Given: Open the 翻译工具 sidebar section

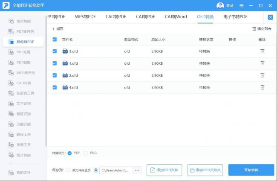Looking at the screenshot, I should tap(23, 135).
